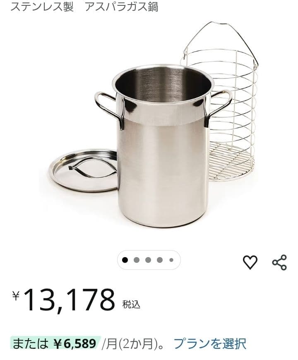Click the または text before the monthly price
Screen dimensions: 298x360
[x=30, y=344]
